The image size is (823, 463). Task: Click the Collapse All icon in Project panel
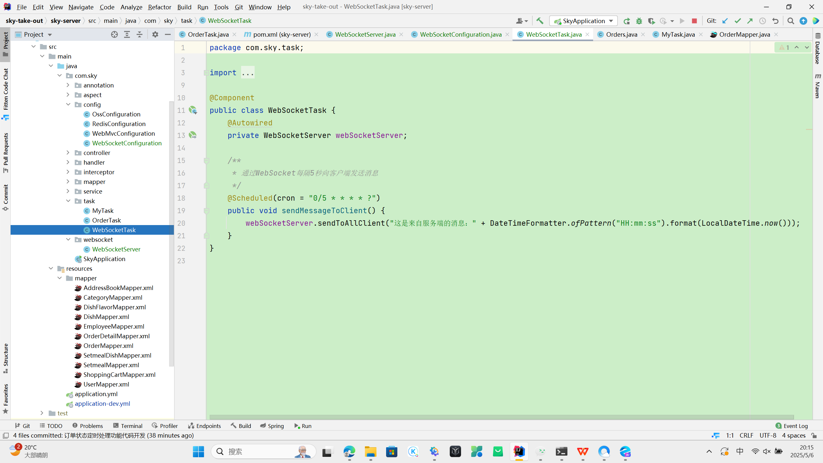[140, 34]
